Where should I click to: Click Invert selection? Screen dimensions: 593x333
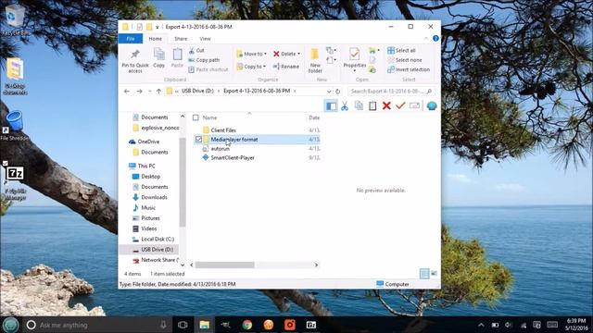coord(409,69)
